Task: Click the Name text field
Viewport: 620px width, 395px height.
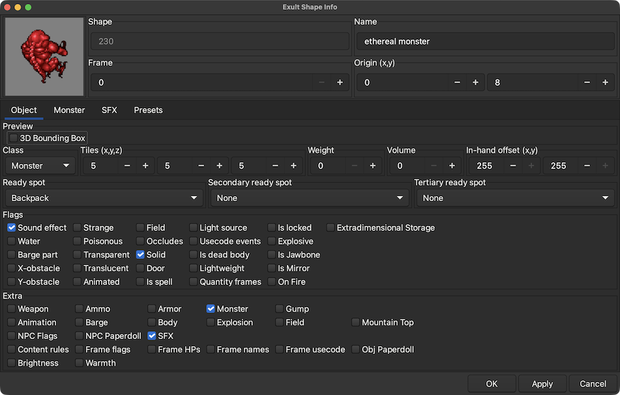Action: pos(484,41)
